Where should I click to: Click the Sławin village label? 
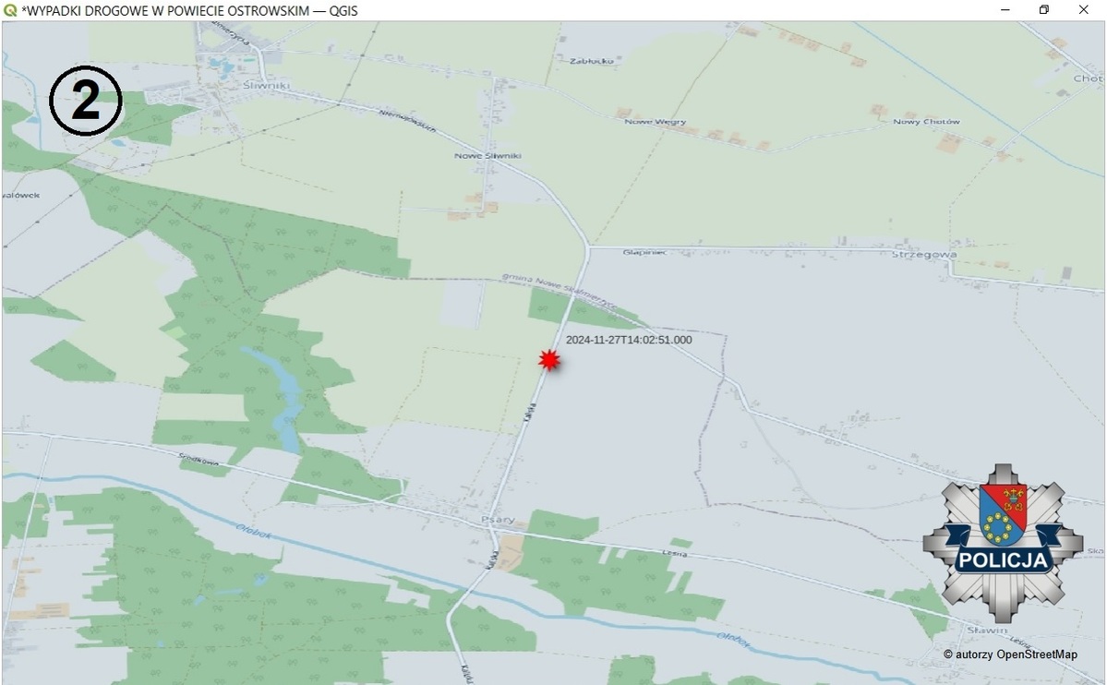987,630
